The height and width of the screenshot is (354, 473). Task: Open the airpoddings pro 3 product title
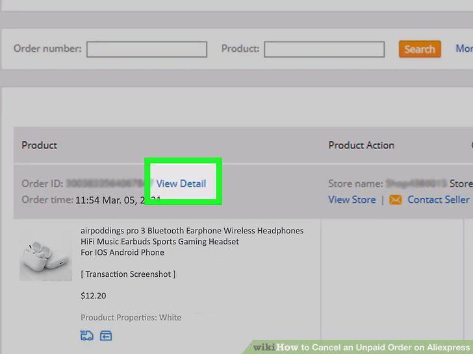point(192,241)
